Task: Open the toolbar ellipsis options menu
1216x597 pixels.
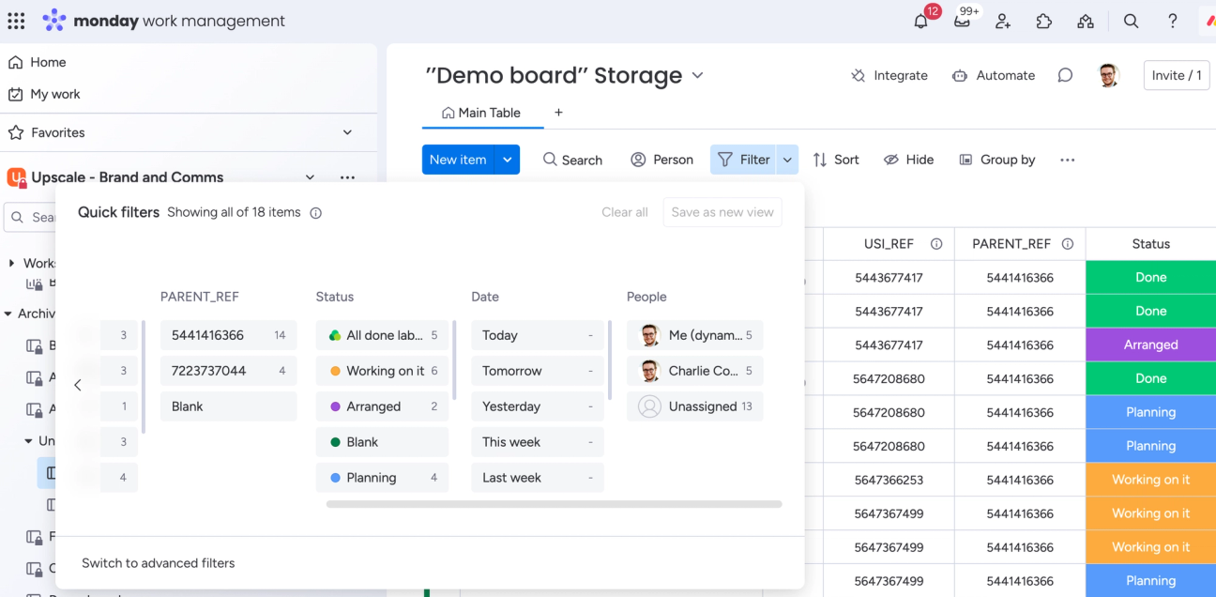Action: pos(1067,160)
